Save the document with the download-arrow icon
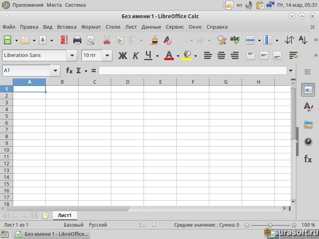Screen dimensions: 319x239 tap(43, 40)
